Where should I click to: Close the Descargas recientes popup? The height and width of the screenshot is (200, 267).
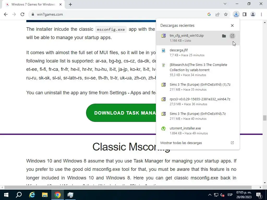[232, 26]
